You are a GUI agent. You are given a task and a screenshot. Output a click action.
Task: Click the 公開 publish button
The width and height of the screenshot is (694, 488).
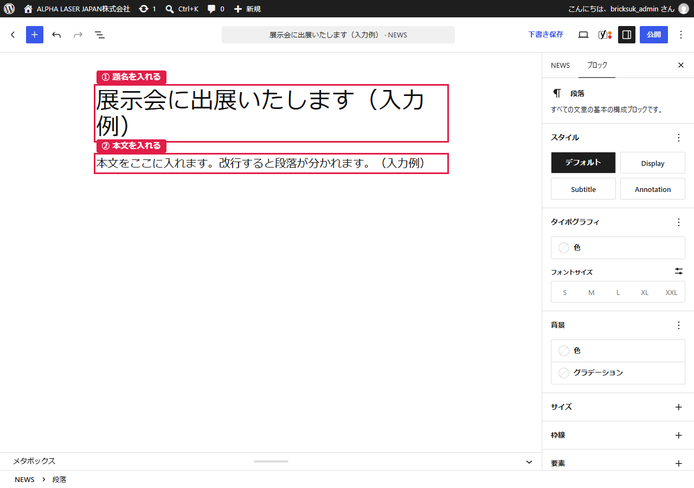[654, 35]
